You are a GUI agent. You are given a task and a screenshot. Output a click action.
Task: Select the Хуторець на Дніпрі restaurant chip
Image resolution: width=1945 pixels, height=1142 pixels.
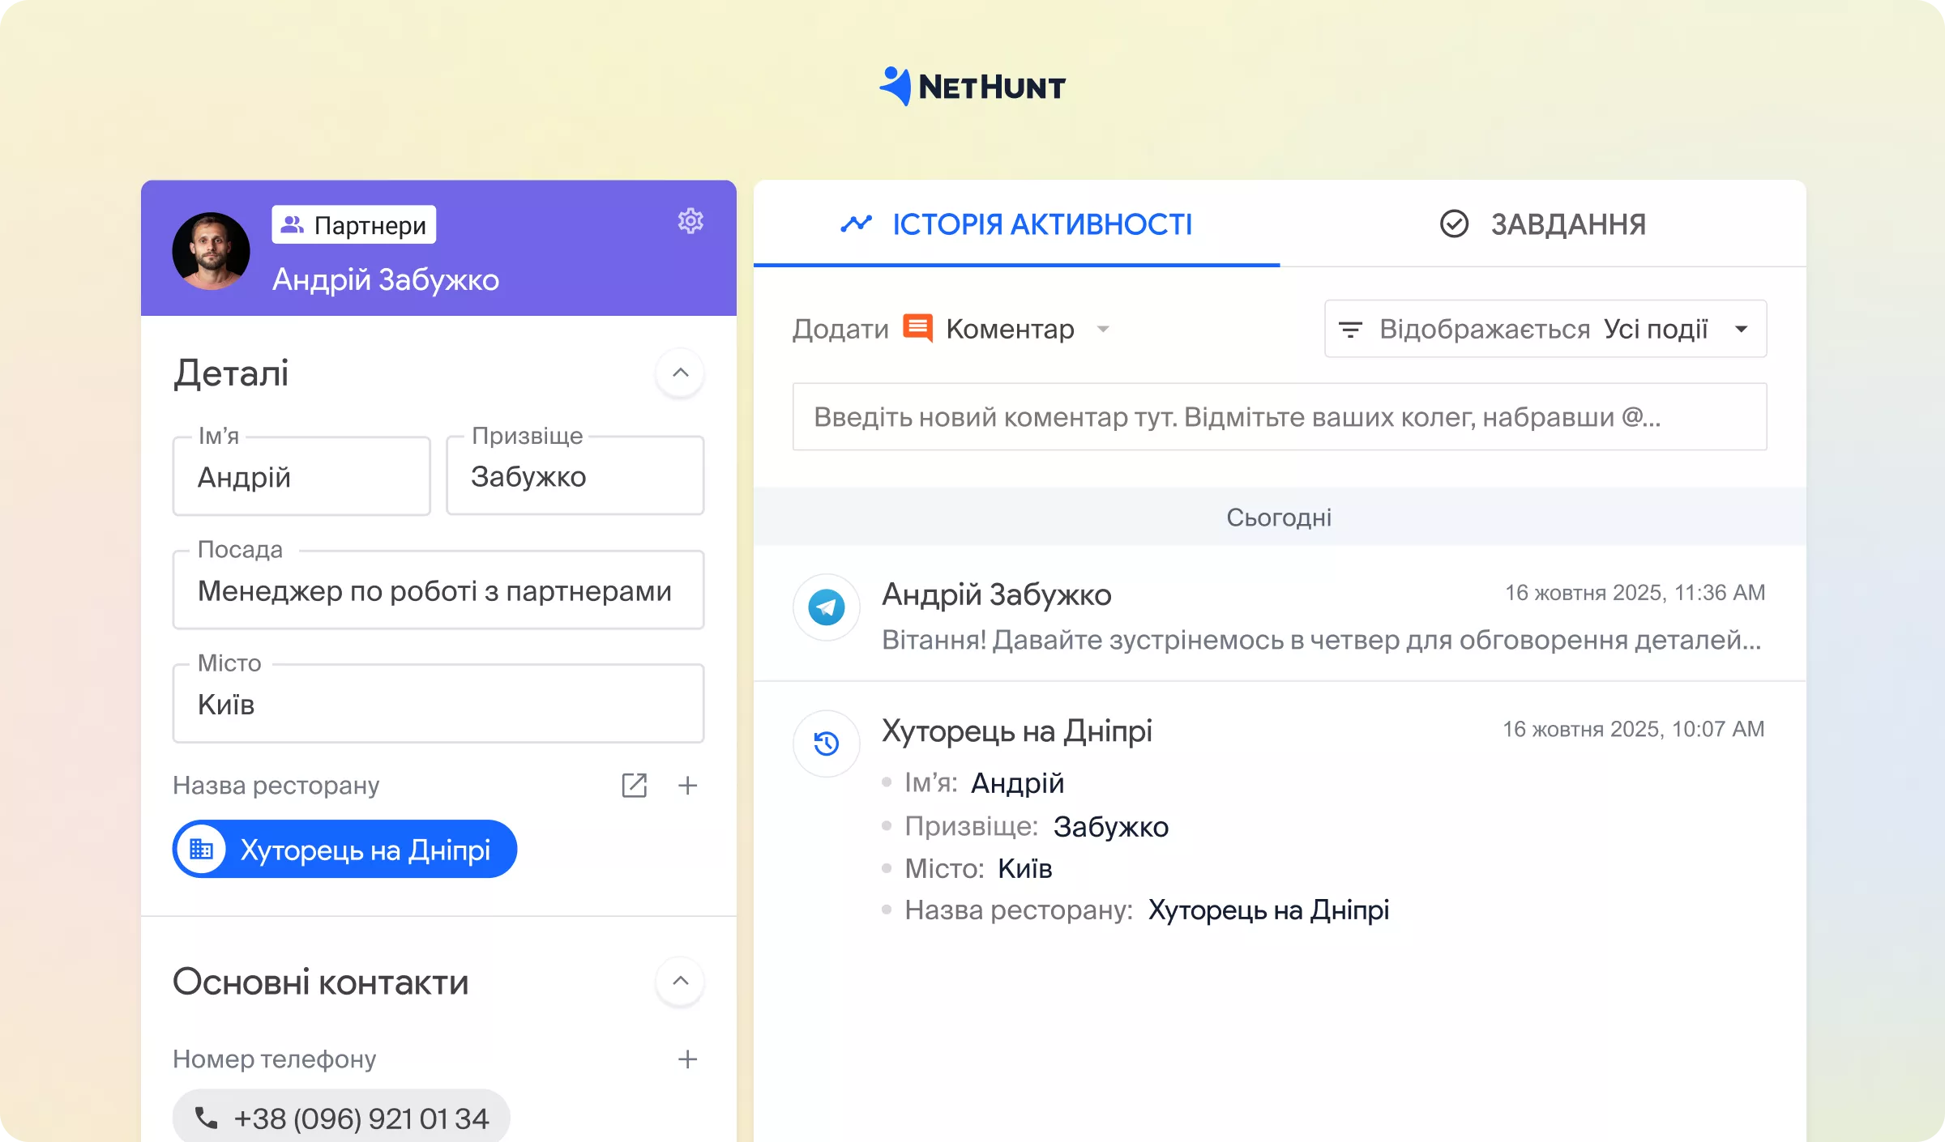[x=344, y=849]
